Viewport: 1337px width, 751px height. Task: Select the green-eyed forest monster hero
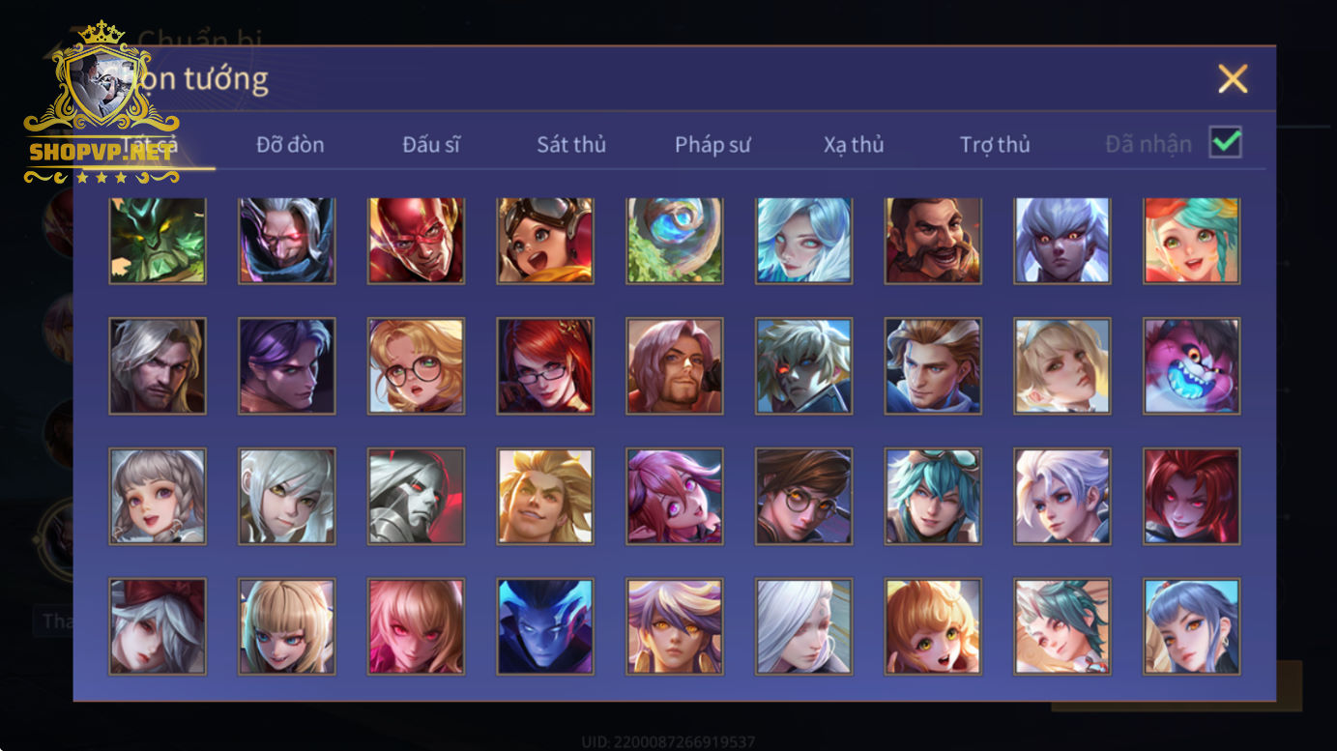158,241
